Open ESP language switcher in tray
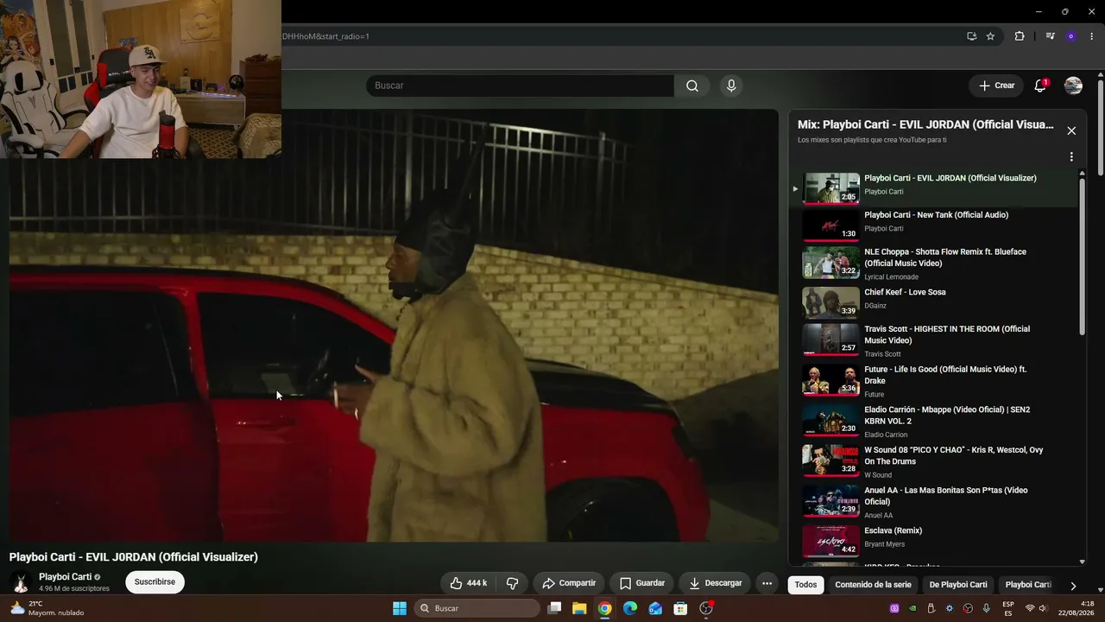 [x=1008, y=608]
